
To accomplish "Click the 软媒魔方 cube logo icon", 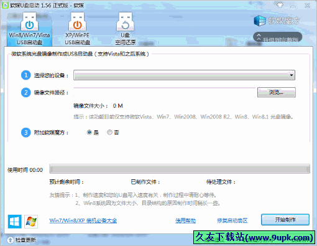I will (x=260, y=21).
